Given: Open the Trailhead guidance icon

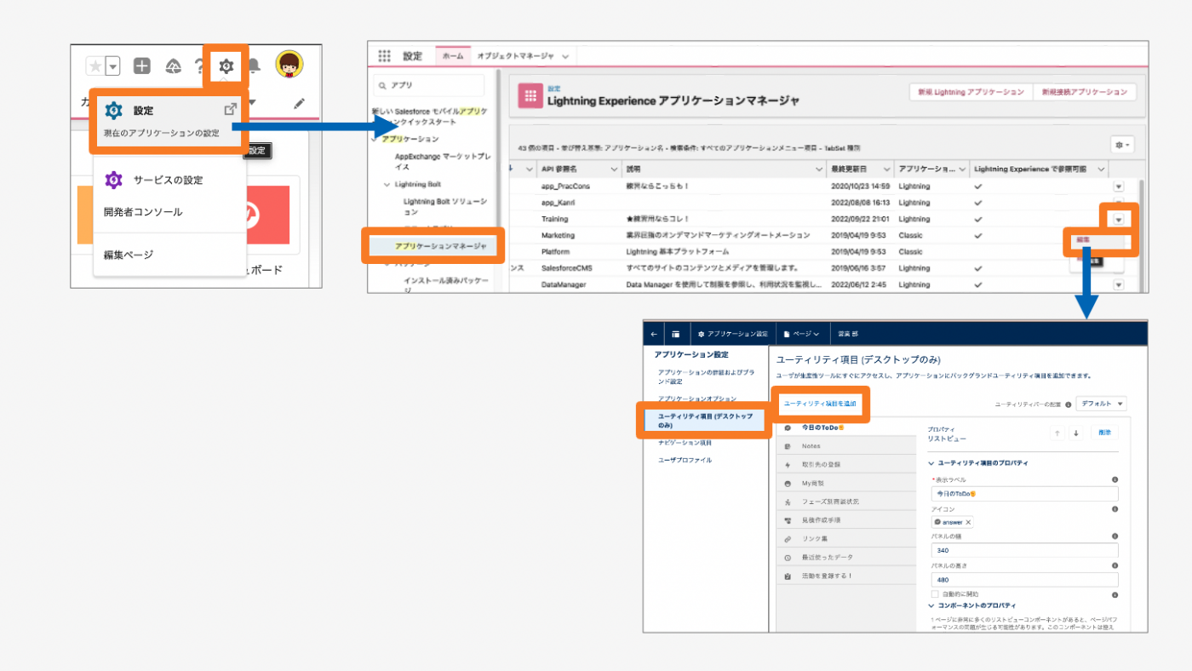Looking at the screenshot, I should click(173, 66).
